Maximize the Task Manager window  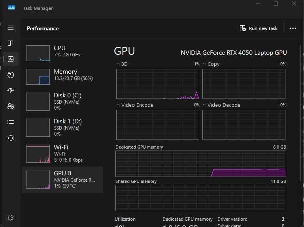point(276,4)
